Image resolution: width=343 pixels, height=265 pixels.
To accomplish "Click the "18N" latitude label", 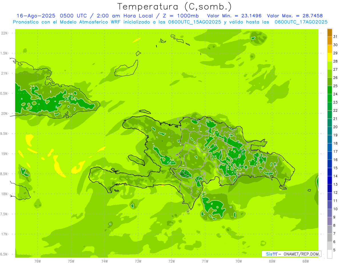I will (5, 194).
